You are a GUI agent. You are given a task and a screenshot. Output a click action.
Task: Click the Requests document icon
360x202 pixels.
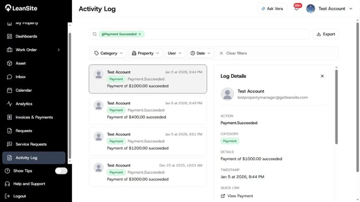[10, 131]
